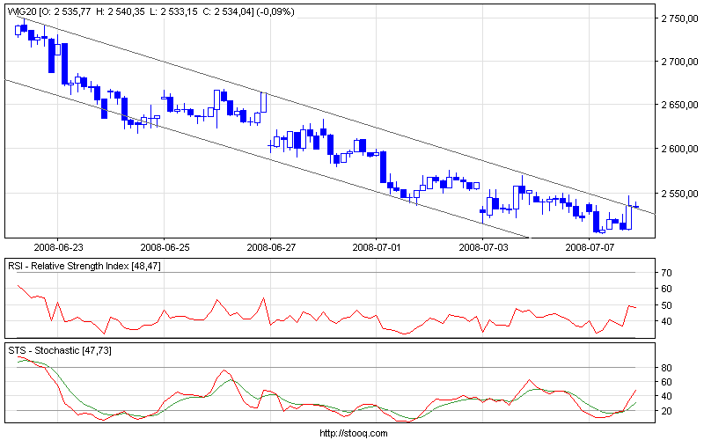Image resolution: width=704 pixels, height=440 pixels.
Task: Click the 2 750,00 price axis label
Action: tap(679, 18)
